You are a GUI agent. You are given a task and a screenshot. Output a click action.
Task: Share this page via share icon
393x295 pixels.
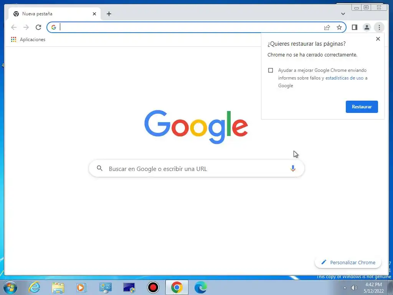pos(327,27)
